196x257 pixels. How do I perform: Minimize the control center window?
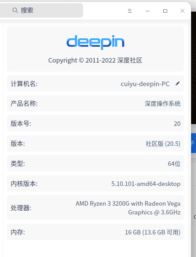(147, 11)
